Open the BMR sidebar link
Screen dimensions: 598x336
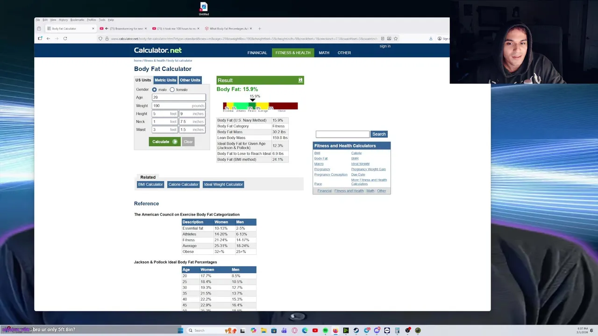point(355,159)
